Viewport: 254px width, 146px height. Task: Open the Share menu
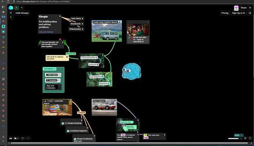pyautogui.click(x=243, y=8)
